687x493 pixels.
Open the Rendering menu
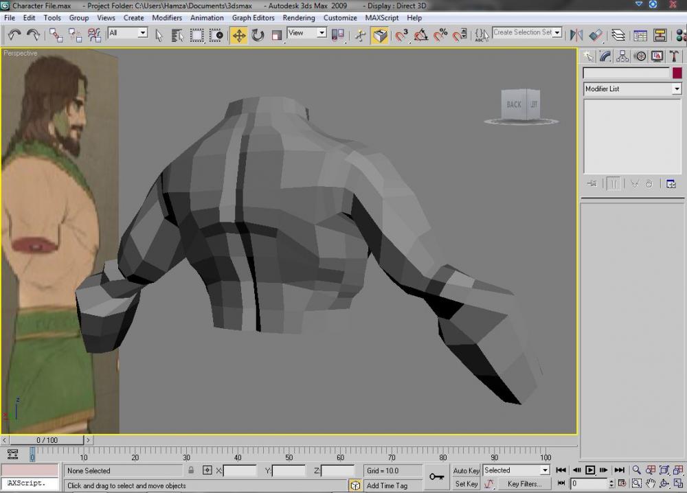299,18
